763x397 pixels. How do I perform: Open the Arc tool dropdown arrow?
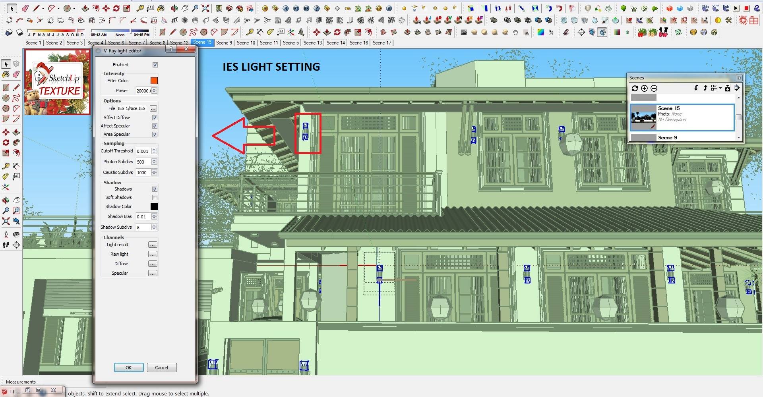pos(58,8)
